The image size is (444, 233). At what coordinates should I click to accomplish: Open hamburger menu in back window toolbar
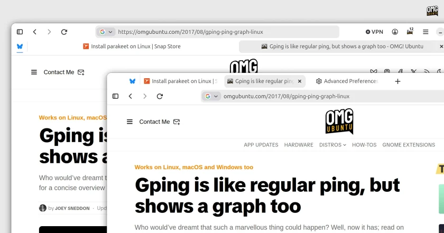pyautogui.click(x=425, y=32)
